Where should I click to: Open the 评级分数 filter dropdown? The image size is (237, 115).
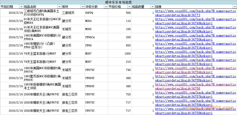pos(106,6)
